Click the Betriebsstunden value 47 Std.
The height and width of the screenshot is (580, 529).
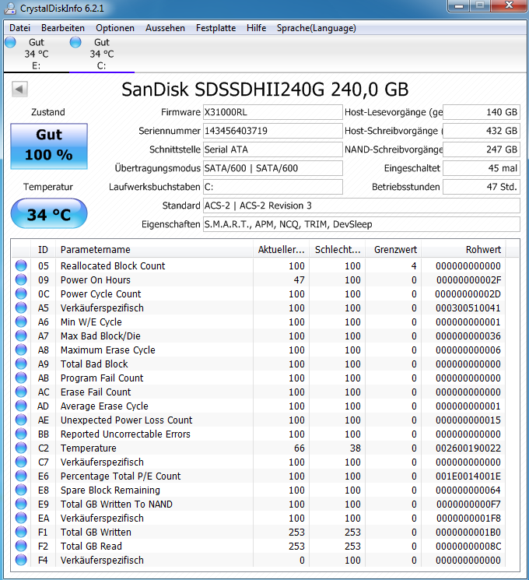coord(482,187)
